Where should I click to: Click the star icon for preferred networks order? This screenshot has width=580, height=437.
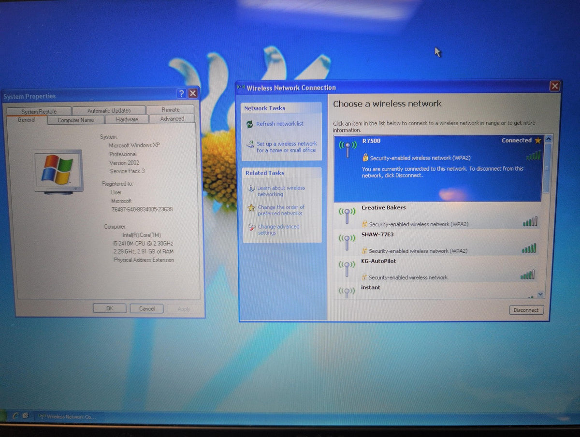point(251,208)
